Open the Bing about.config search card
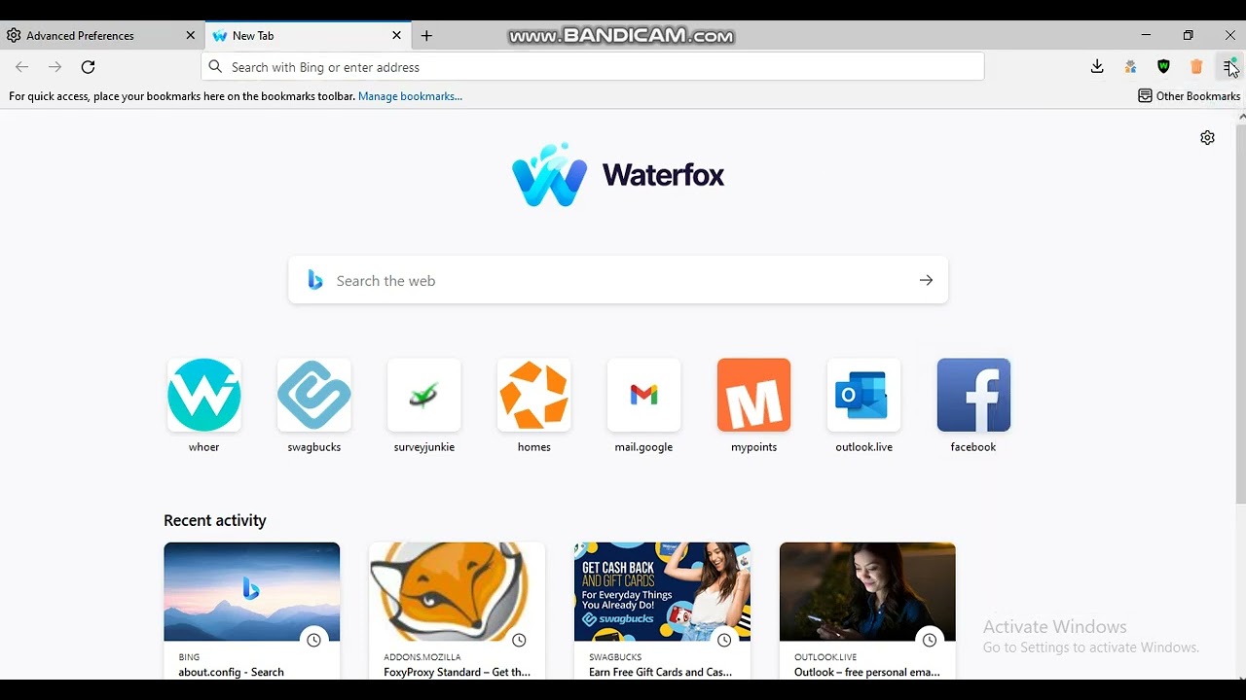 pyautogui.click(x=252, y=611)
